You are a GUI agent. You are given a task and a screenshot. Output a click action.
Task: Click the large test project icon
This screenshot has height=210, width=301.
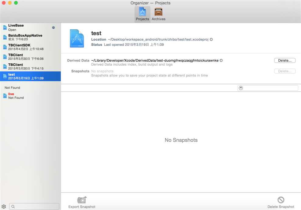[x=77, y=38]
